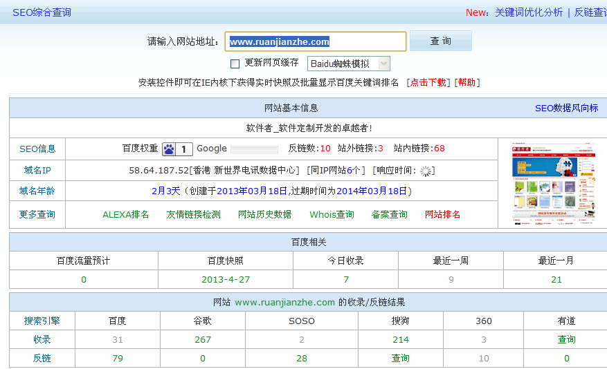Click SOSO indexed count 2
Viewport: 607px width, 369px height.
click(302, 340)
